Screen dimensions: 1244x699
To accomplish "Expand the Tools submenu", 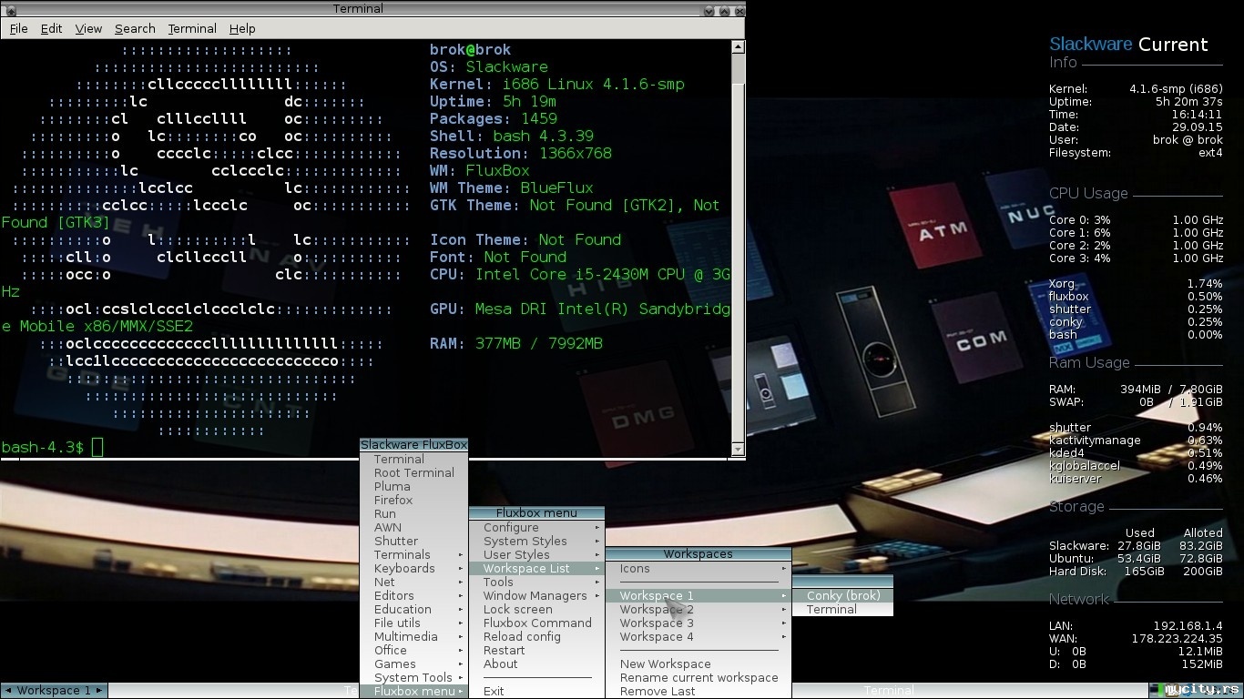I will click(x=536, y=582).
